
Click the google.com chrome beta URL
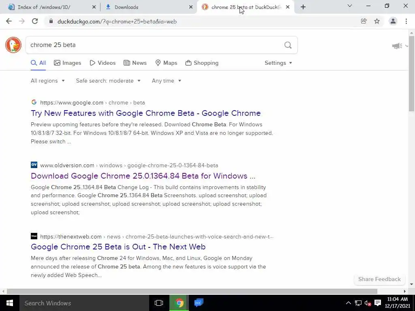point(92,102)
